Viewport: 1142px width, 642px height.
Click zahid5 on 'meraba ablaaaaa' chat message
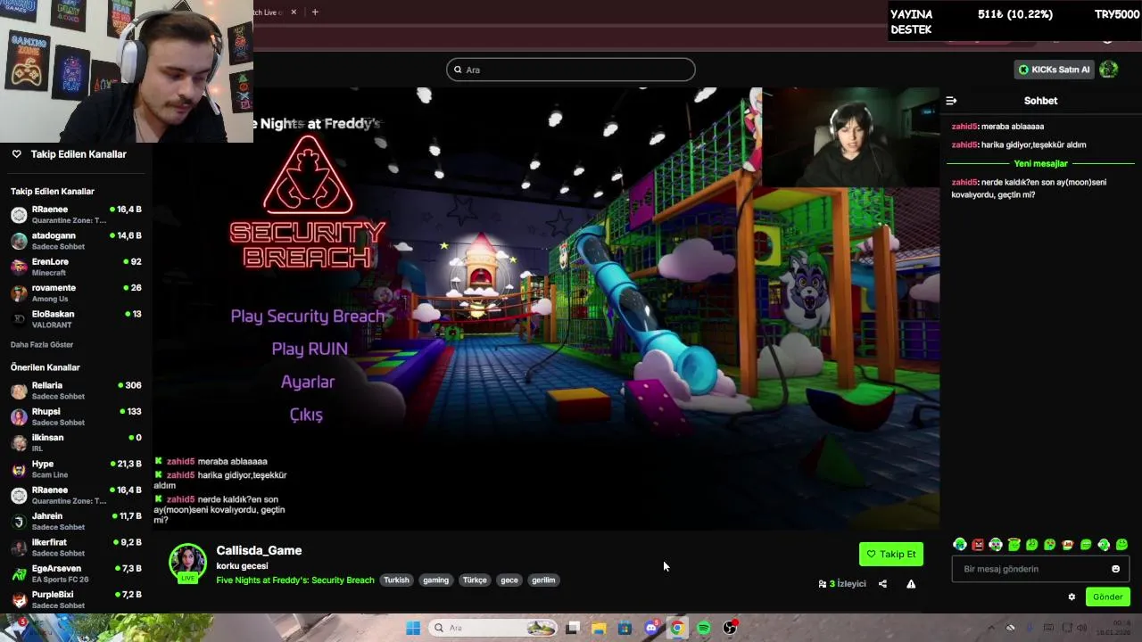coord(964,127)
